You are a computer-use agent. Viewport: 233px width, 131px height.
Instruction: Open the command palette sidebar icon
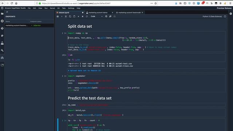tap(2, 36)
